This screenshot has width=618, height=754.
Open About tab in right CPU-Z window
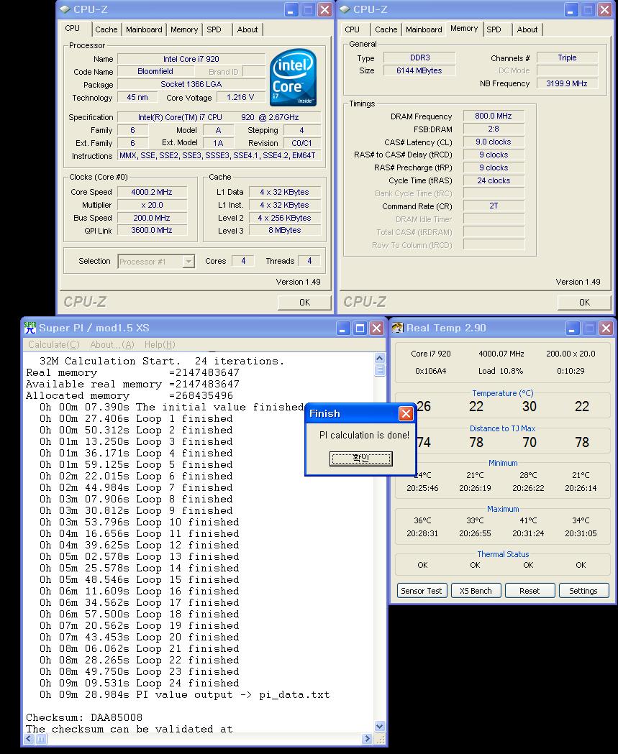(527, 29)
